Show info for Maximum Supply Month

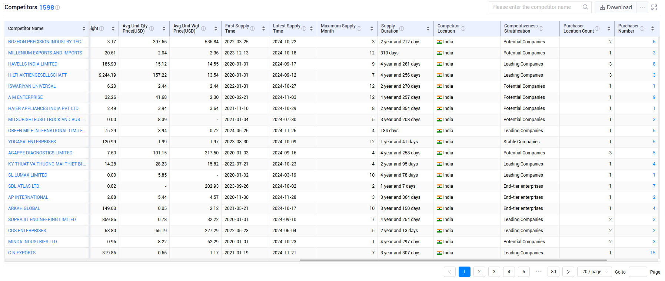359,29
